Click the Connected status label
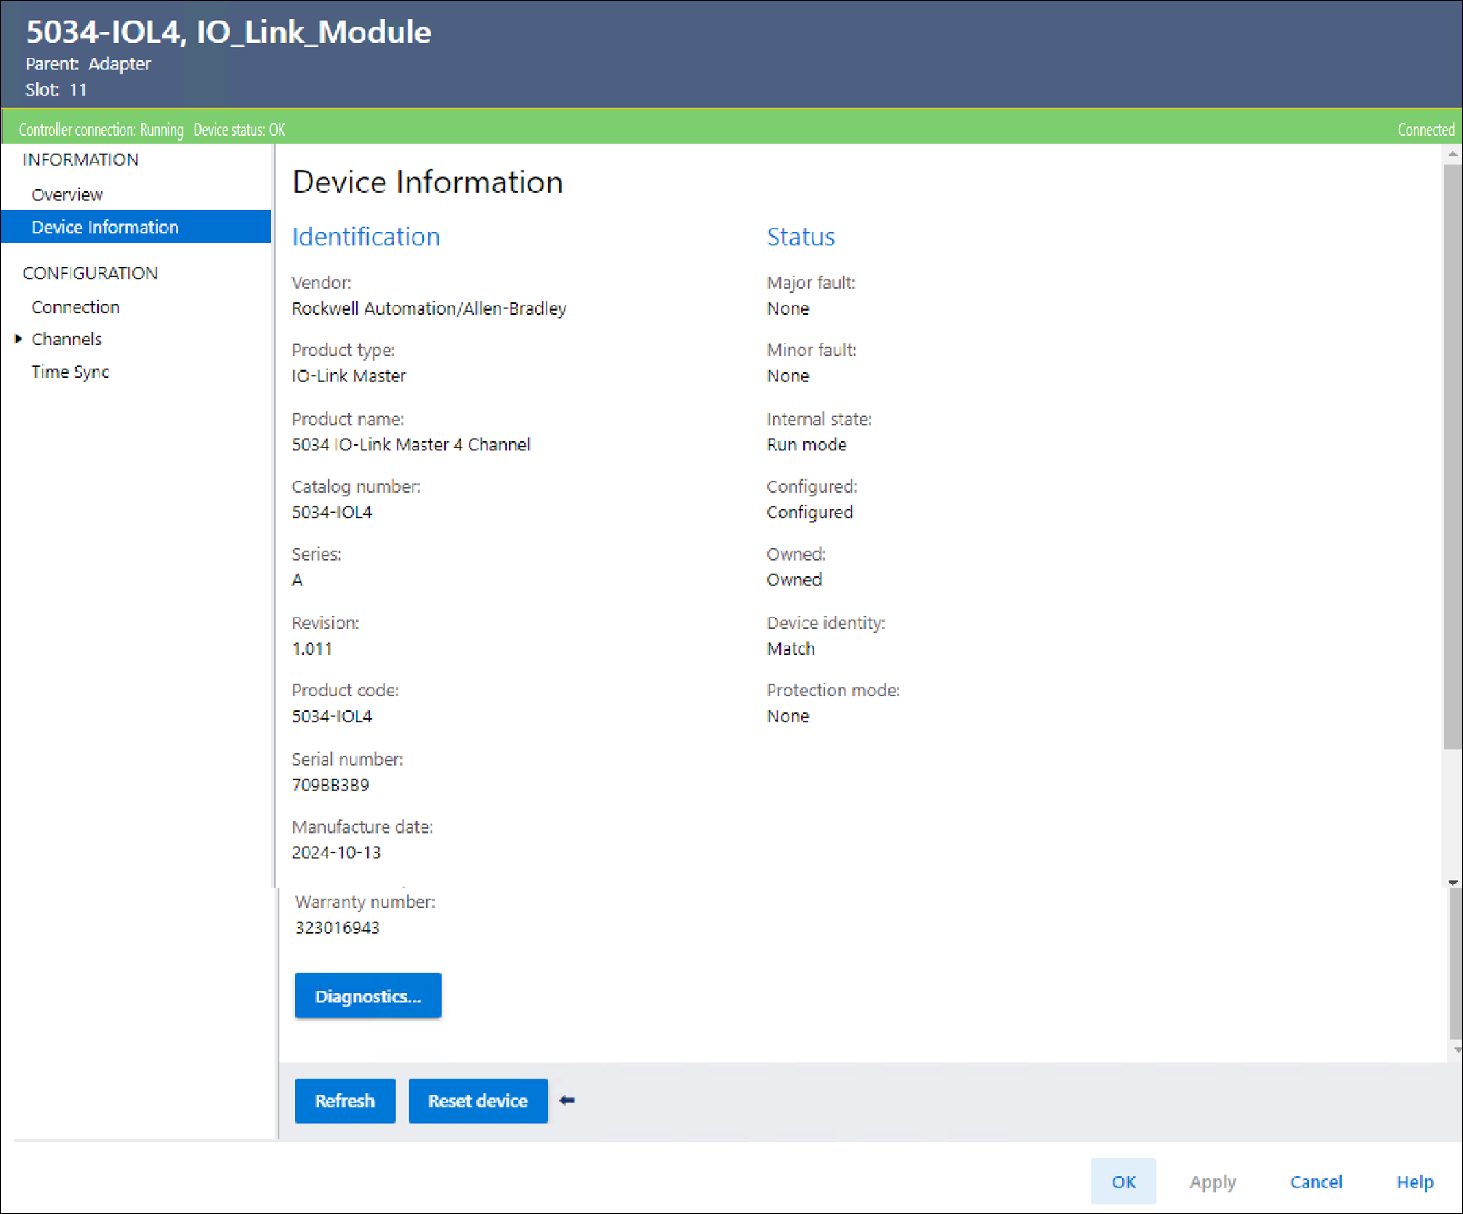The image size is (1463, 1214). pyautogui.click(x=1425, y=130)
